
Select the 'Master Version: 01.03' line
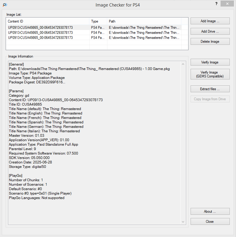[27, 136]
